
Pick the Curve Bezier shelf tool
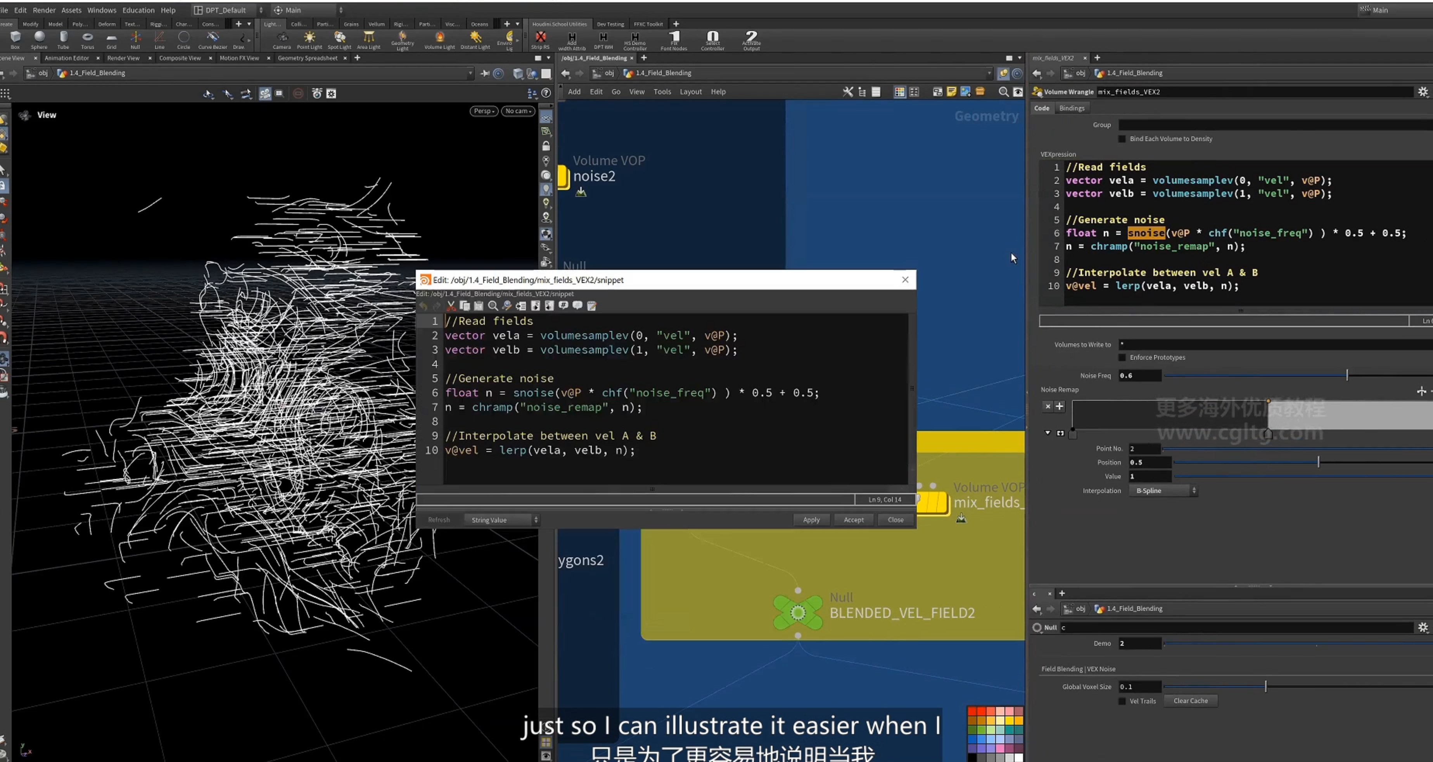click(213, 40)
